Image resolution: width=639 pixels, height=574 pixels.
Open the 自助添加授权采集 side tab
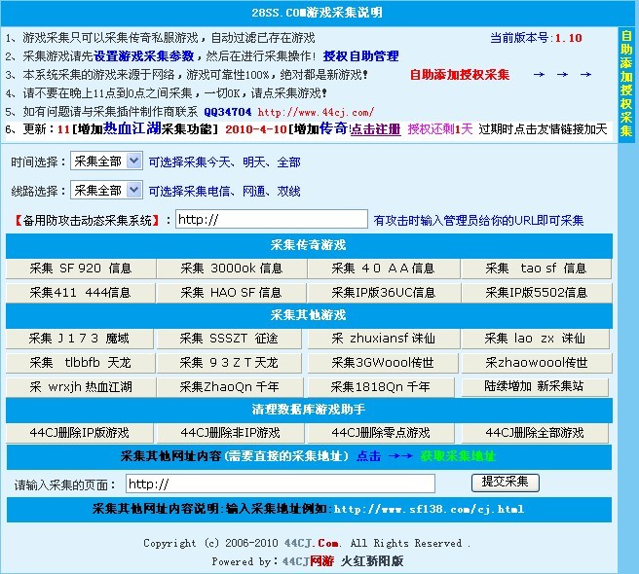pyautogui.click(x=626, y=84)
